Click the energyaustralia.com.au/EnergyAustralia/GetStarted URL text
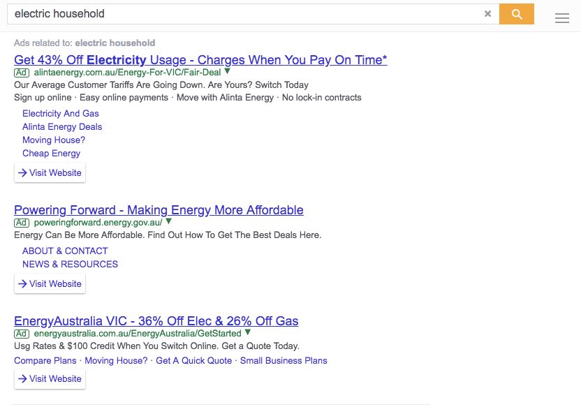Screen dimensions: 581x407 point(138,334)
